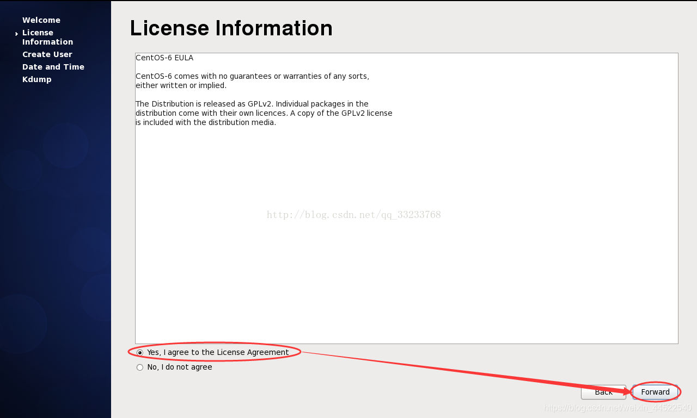Click the Back button
697x418 pixels.
coord(603,392)
